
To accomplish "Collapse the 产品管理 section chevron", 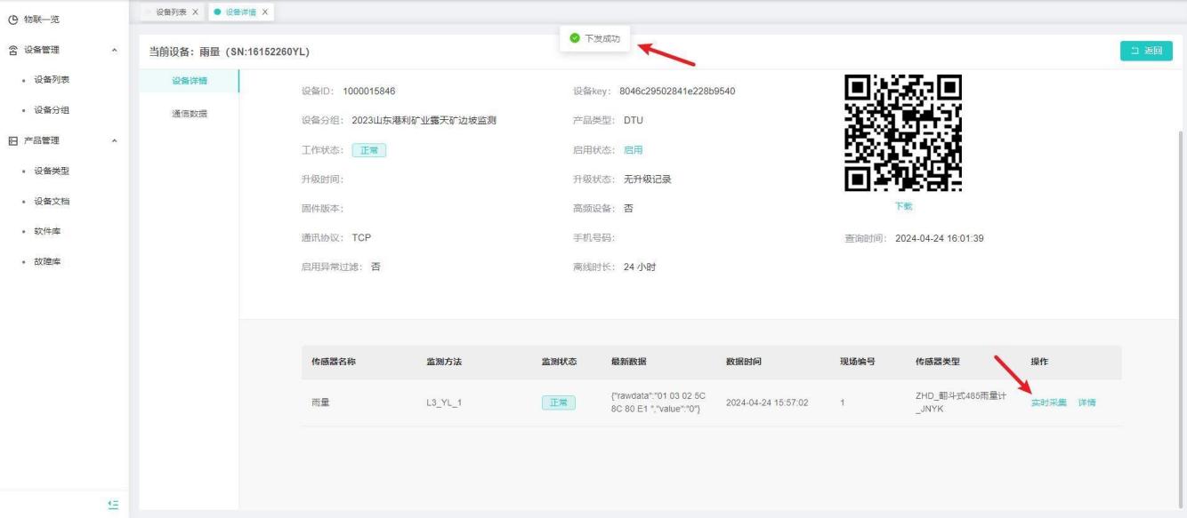I will (113, 141).
